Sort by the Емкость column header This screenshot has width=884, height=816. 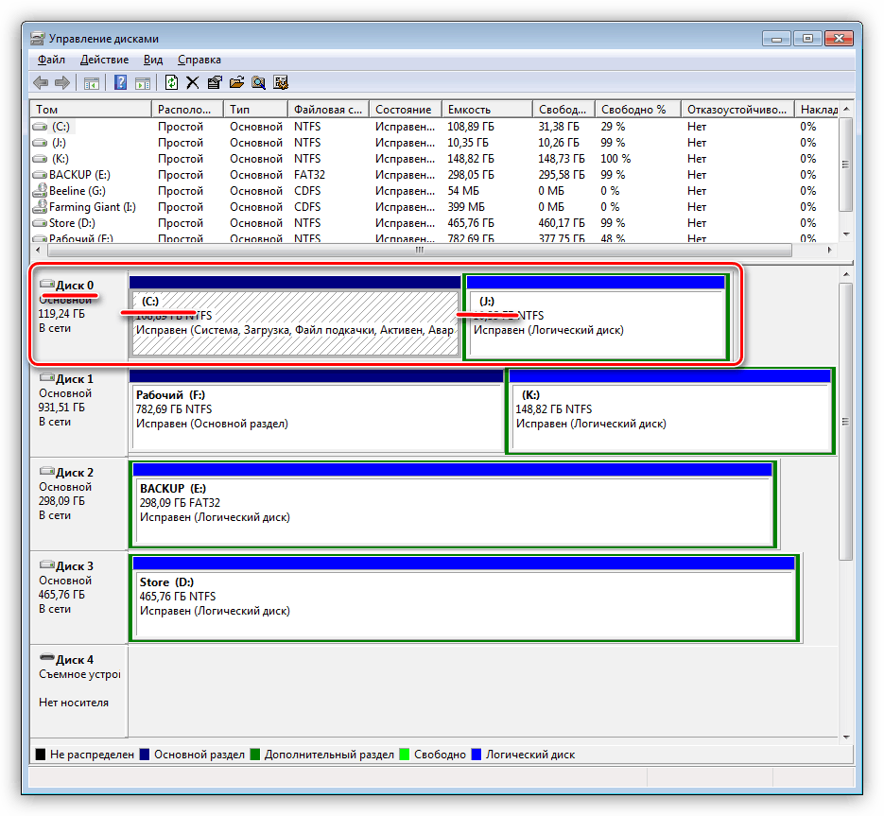click(x=487, y=110)
